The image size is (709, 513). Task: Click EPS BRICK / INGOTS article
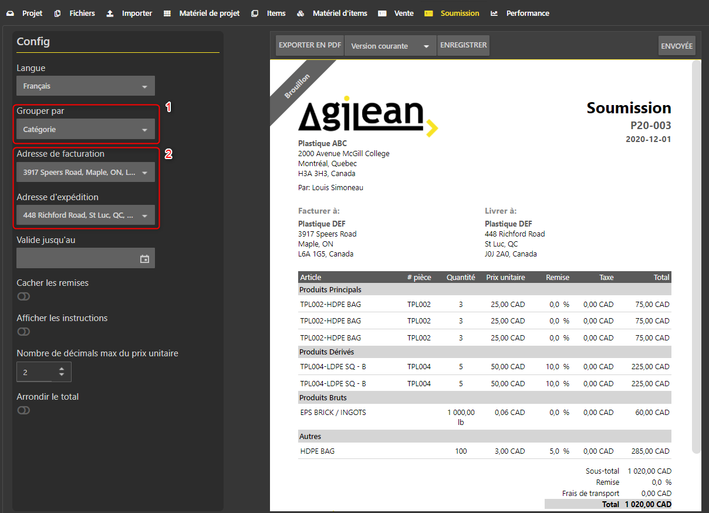(333, 413)
